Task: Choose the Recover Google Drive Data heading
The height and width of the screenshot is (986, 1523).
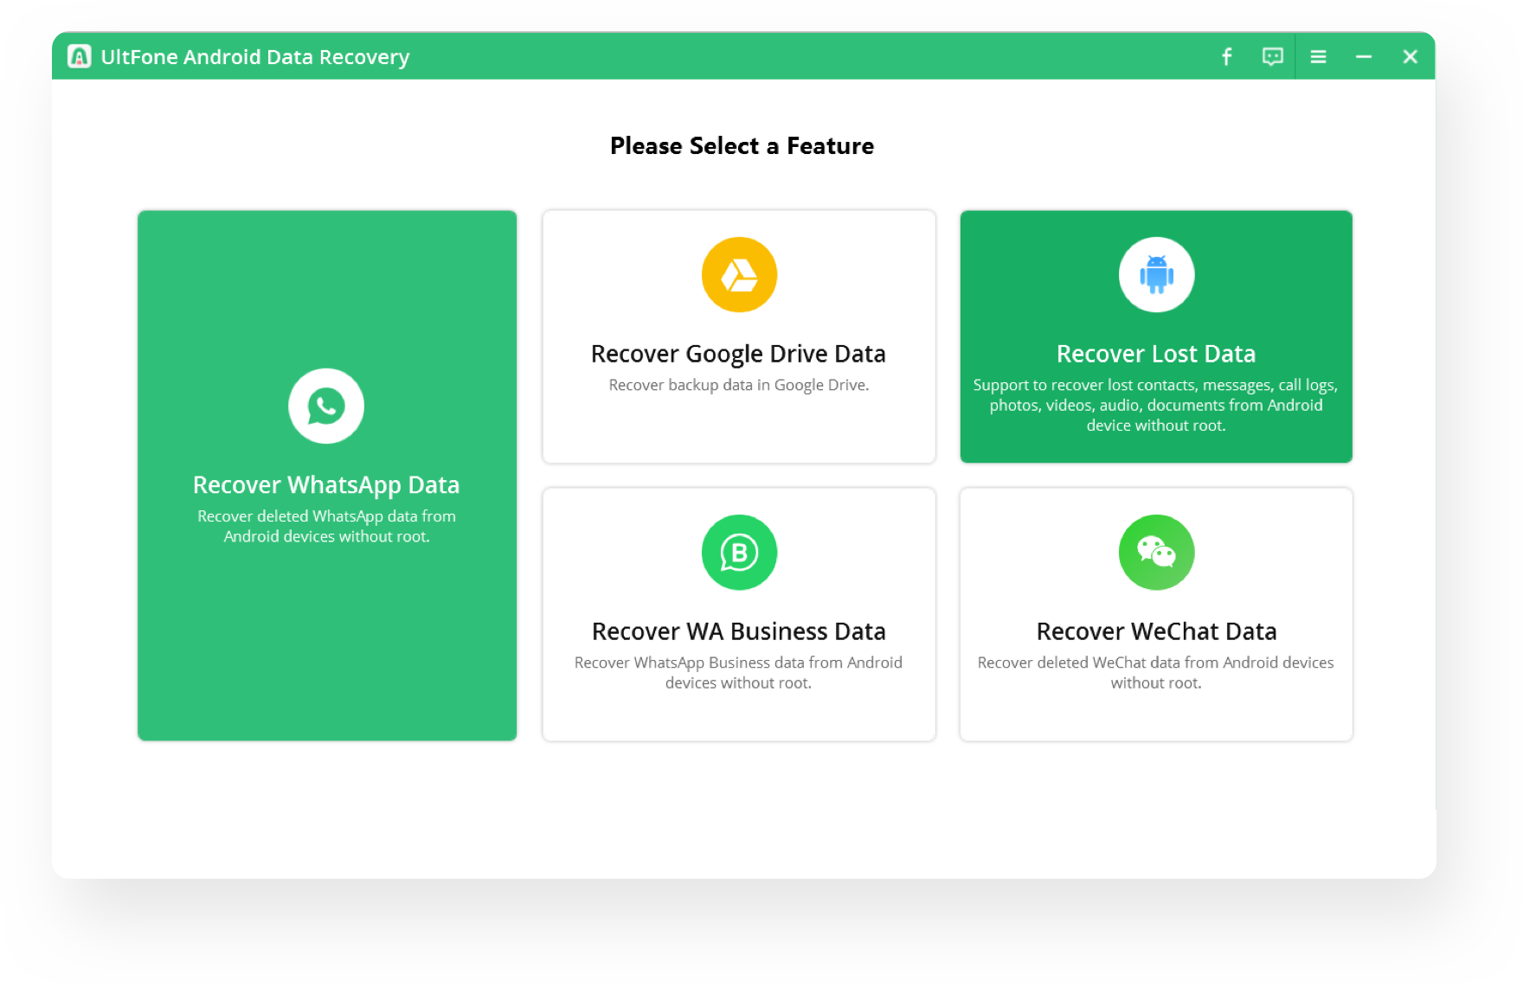Action: click(x=738, y=354)
